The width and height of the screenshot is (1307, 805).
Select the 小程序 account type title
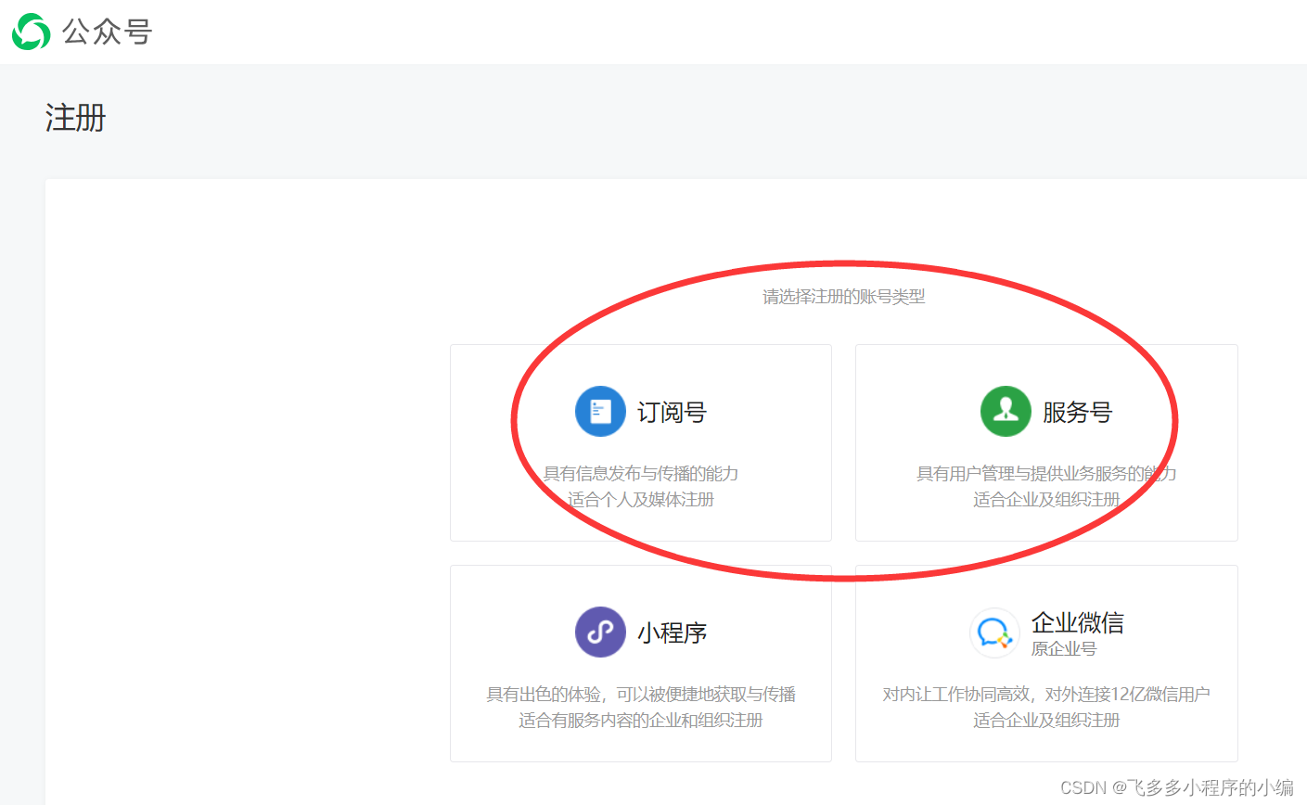672,632
